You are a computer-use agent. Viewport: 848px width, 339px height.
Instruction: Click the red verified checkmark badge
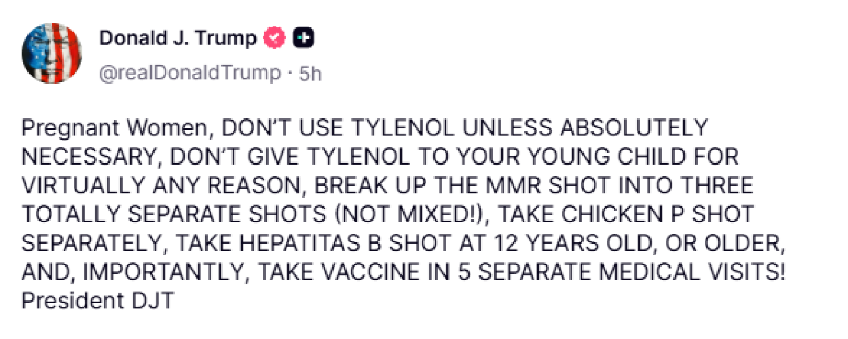point(274,39)
